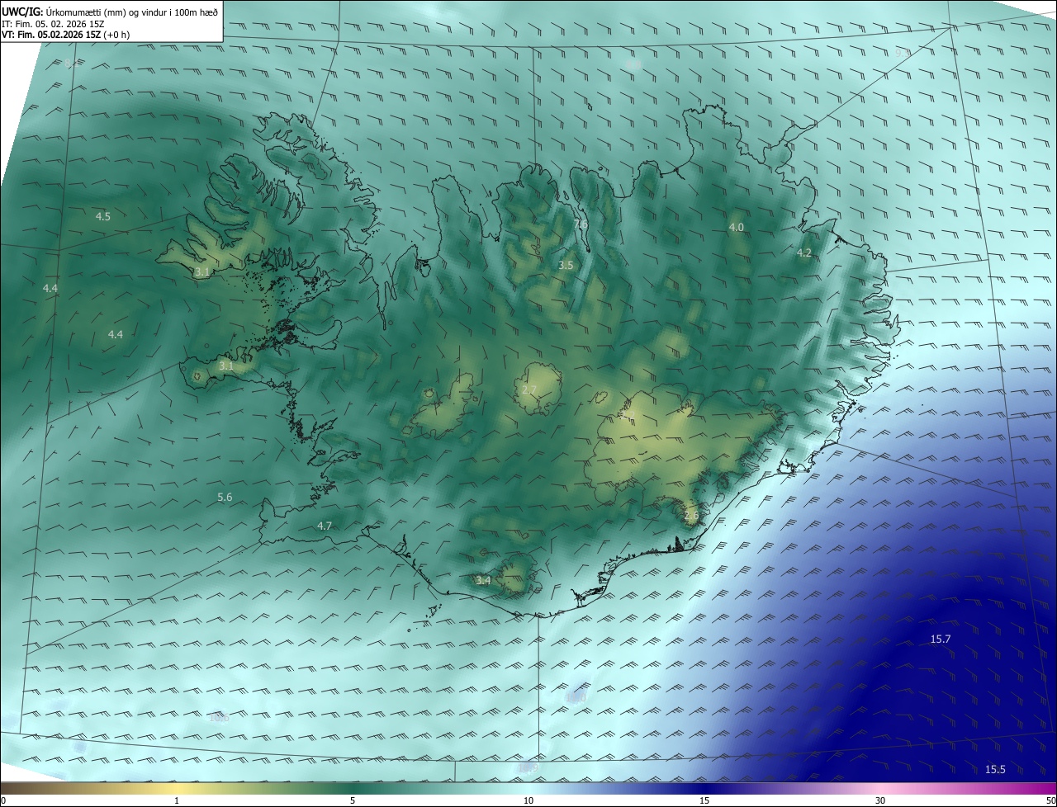Click the '4.0' value label
The height and width of the screenshot is (807, 1057).
[736, 227]
